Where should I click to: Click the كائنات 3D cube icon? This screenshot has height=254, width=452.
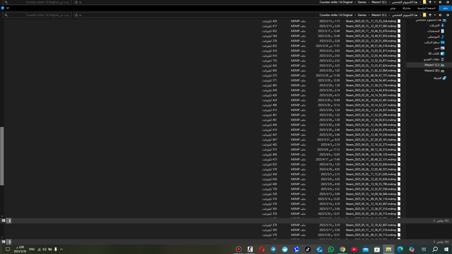[x=443, y=54]
